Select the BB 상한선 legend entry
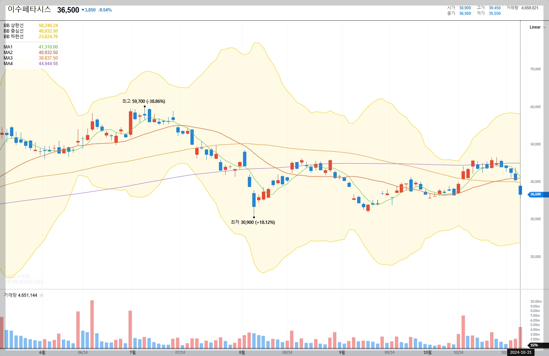This screenshot has height=356, width=549. point(14,26)
